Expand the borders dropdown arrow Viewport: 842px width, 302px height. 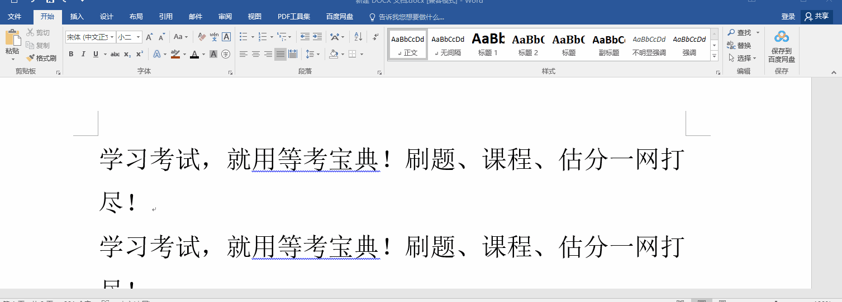(x=362, y=54)
